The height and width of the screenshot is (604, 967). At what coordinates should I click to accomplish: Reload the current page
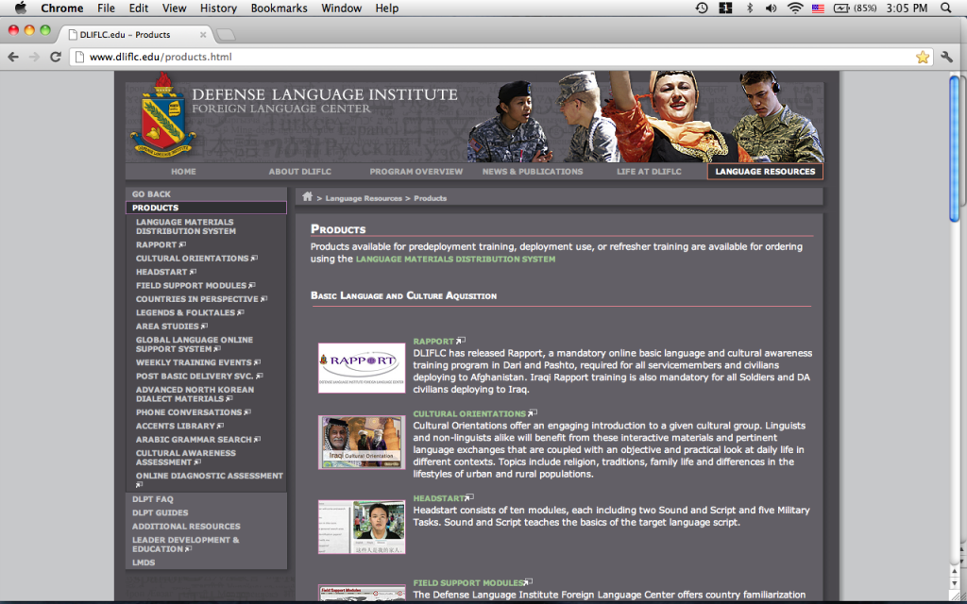pos(56,57)
